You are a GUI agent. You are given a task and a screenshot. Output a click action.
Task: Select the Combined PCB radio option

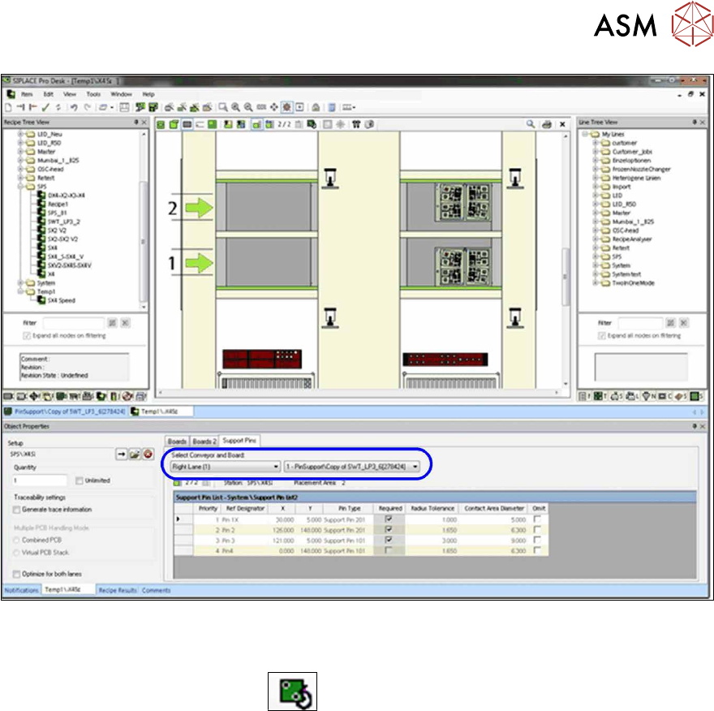17,541
